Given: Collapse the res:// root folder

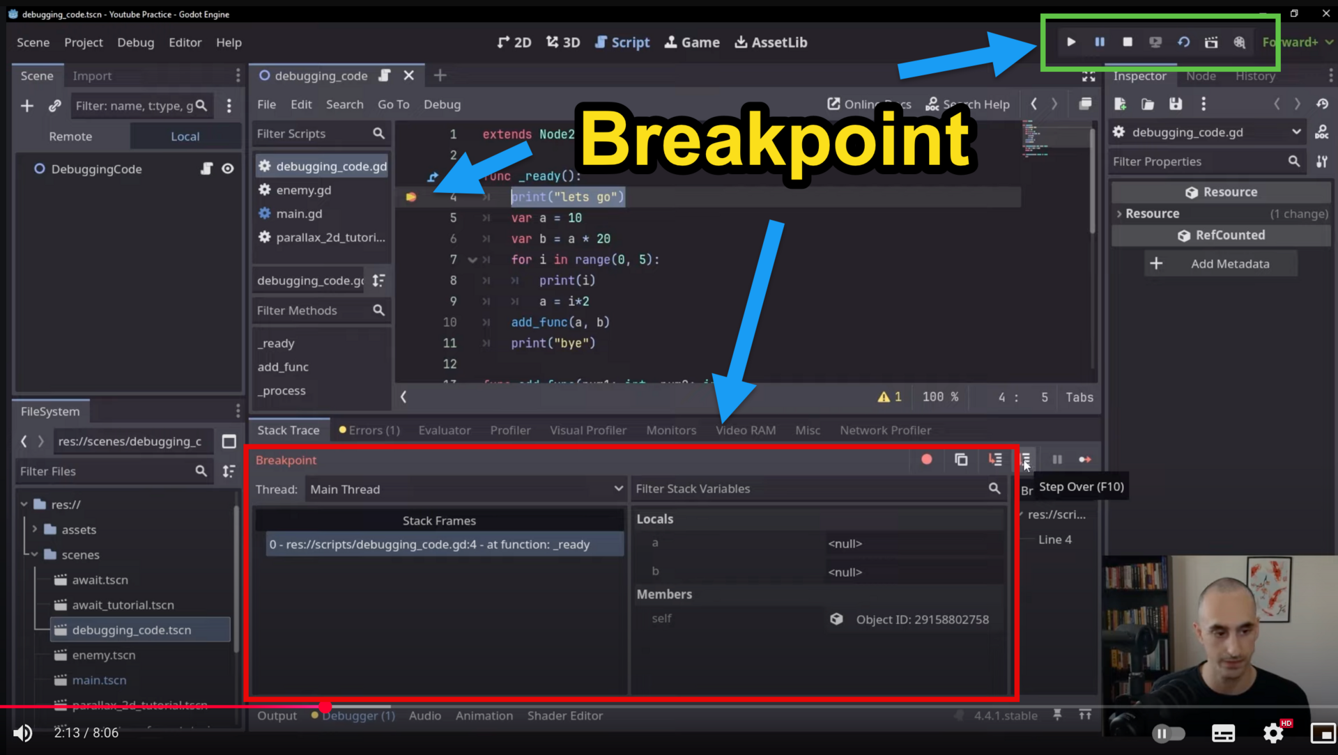Looking at the screenshot, I should point(24,504).
